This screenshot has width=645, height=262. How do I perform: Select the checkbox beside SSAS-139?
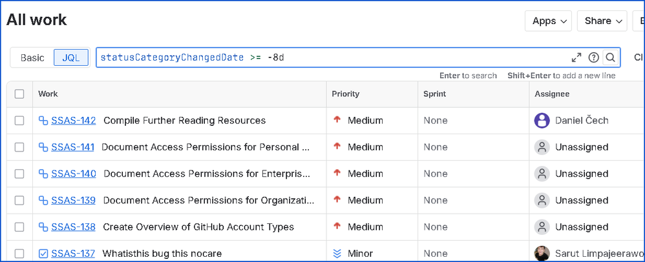click(19, 201)
